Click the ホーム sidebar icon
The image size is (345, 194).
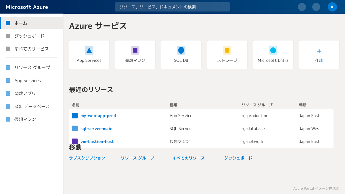[8, 23]
